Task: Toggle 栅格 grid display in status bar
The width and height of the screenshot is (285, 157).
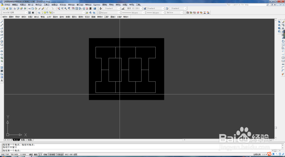Action: coord(36,155)
